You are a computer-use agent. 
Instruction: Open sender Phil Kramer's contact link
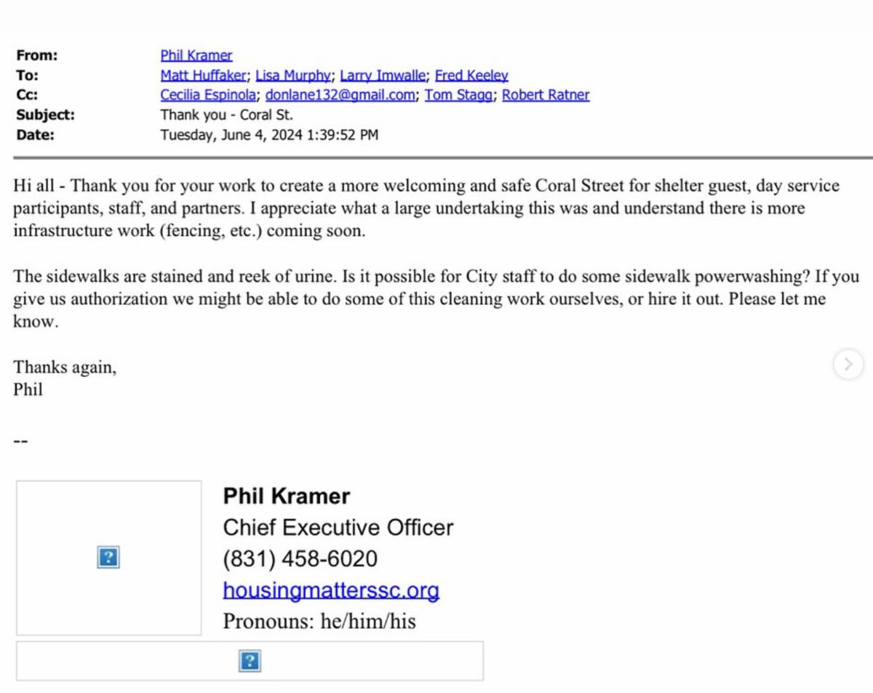(196, 55)
